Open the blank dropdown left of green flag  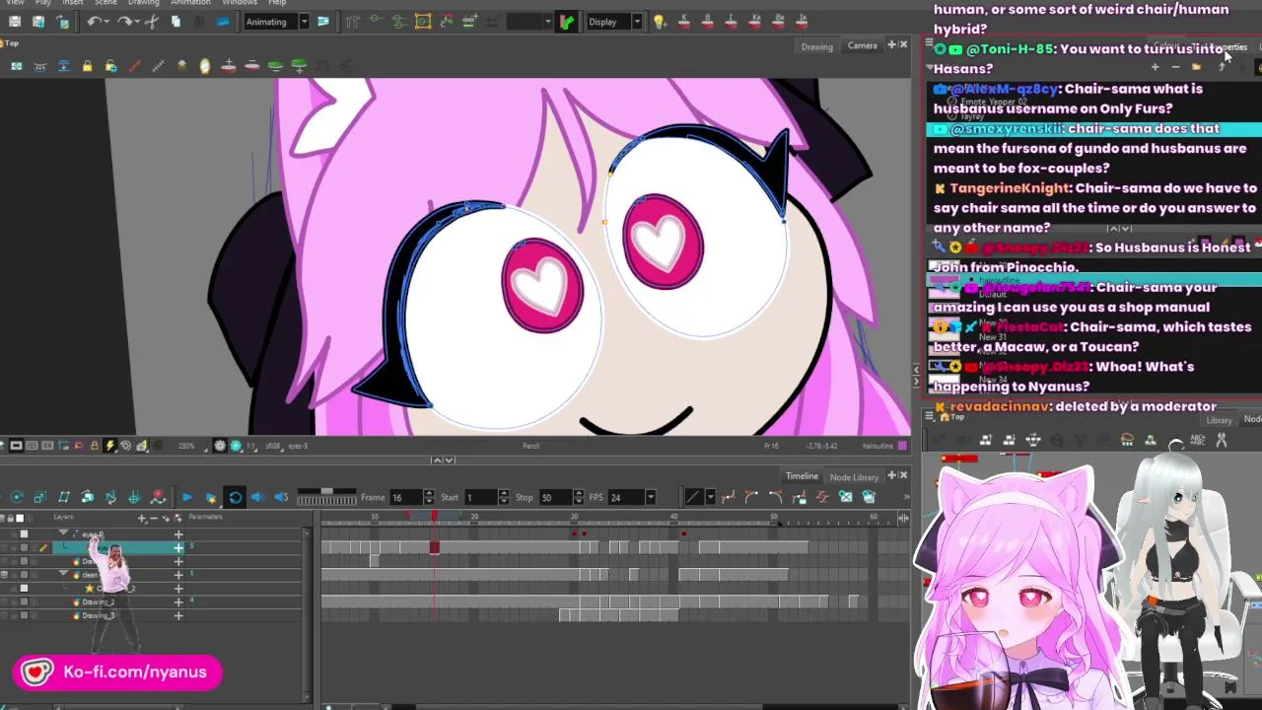click(549, 22)
